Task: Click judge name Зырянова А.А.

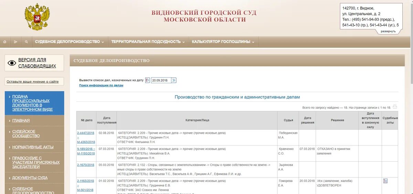Action: (x=286, y=167)
